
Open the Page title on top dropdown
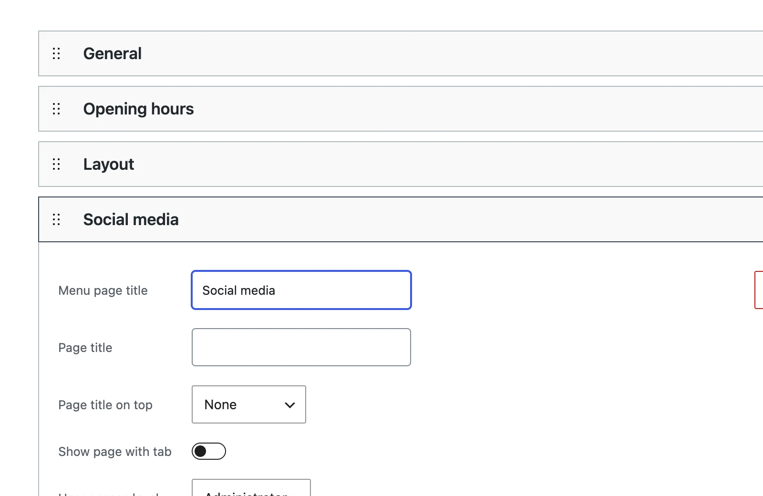tap(249, 404)
